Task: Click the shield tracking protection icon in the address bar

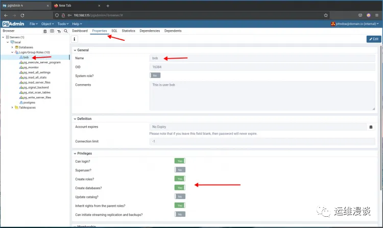Action: click(57, 15)
